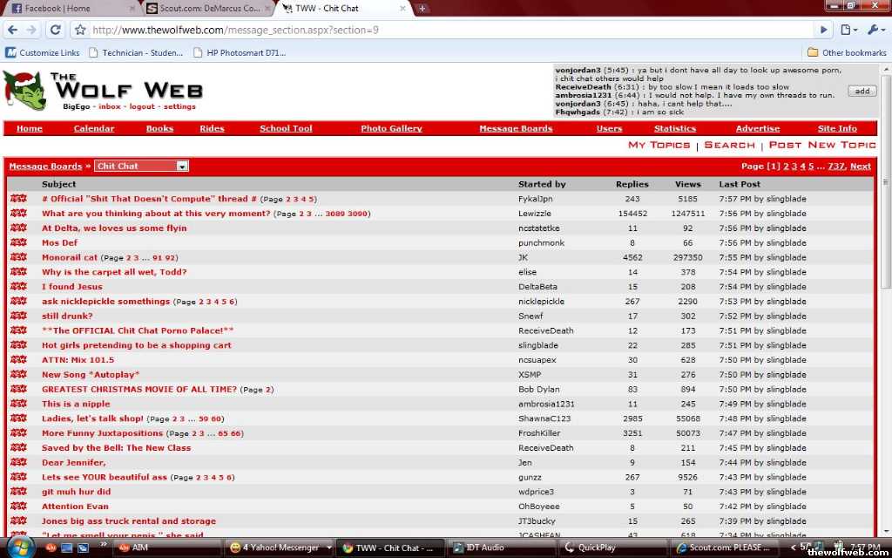Click the topic icon beside Mos Def
The width and height of the screenshot is (892, 558).
pyautogui.click(x=18, y=243)
